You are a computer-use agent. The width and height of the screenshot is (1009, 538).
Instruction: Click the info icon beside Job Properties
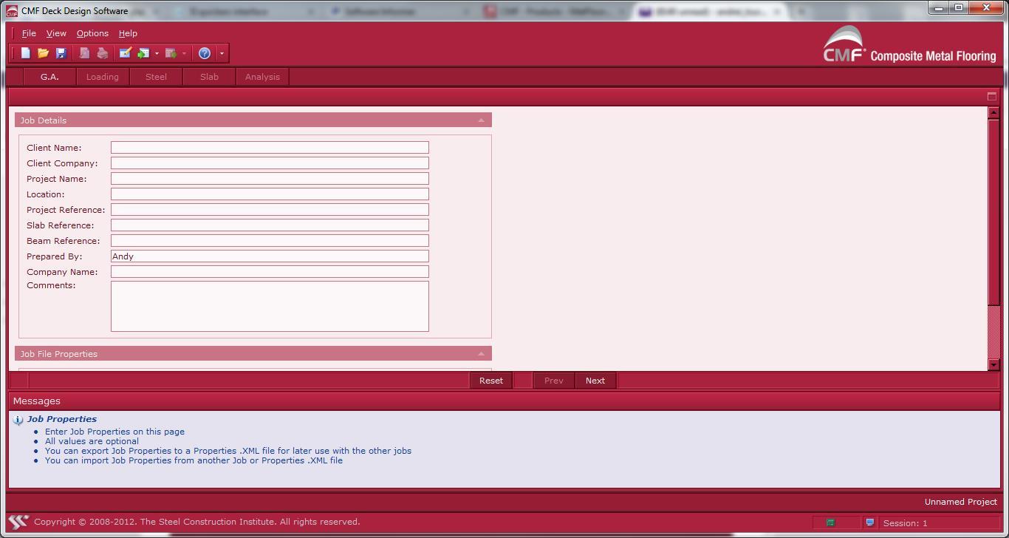point(18,420)
